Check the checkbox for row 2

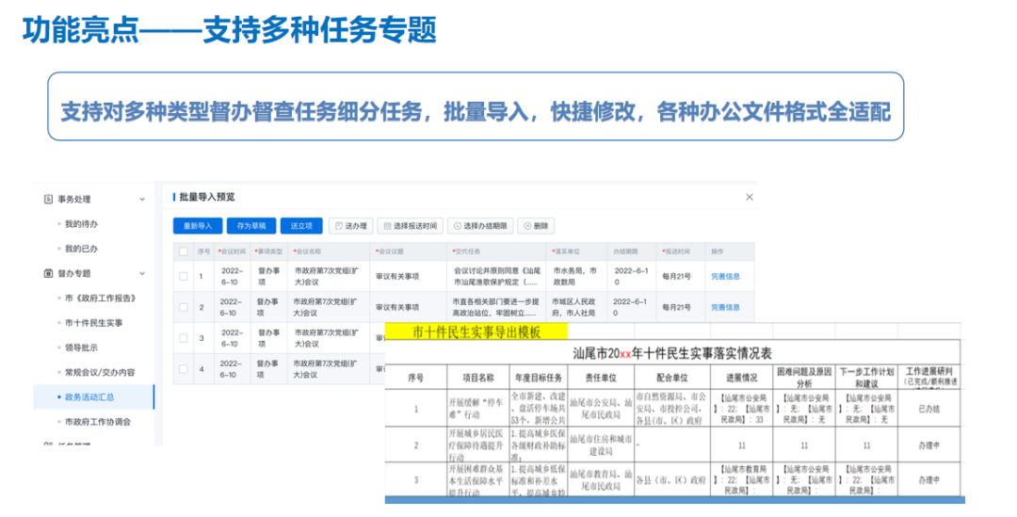tap(184, 308)
